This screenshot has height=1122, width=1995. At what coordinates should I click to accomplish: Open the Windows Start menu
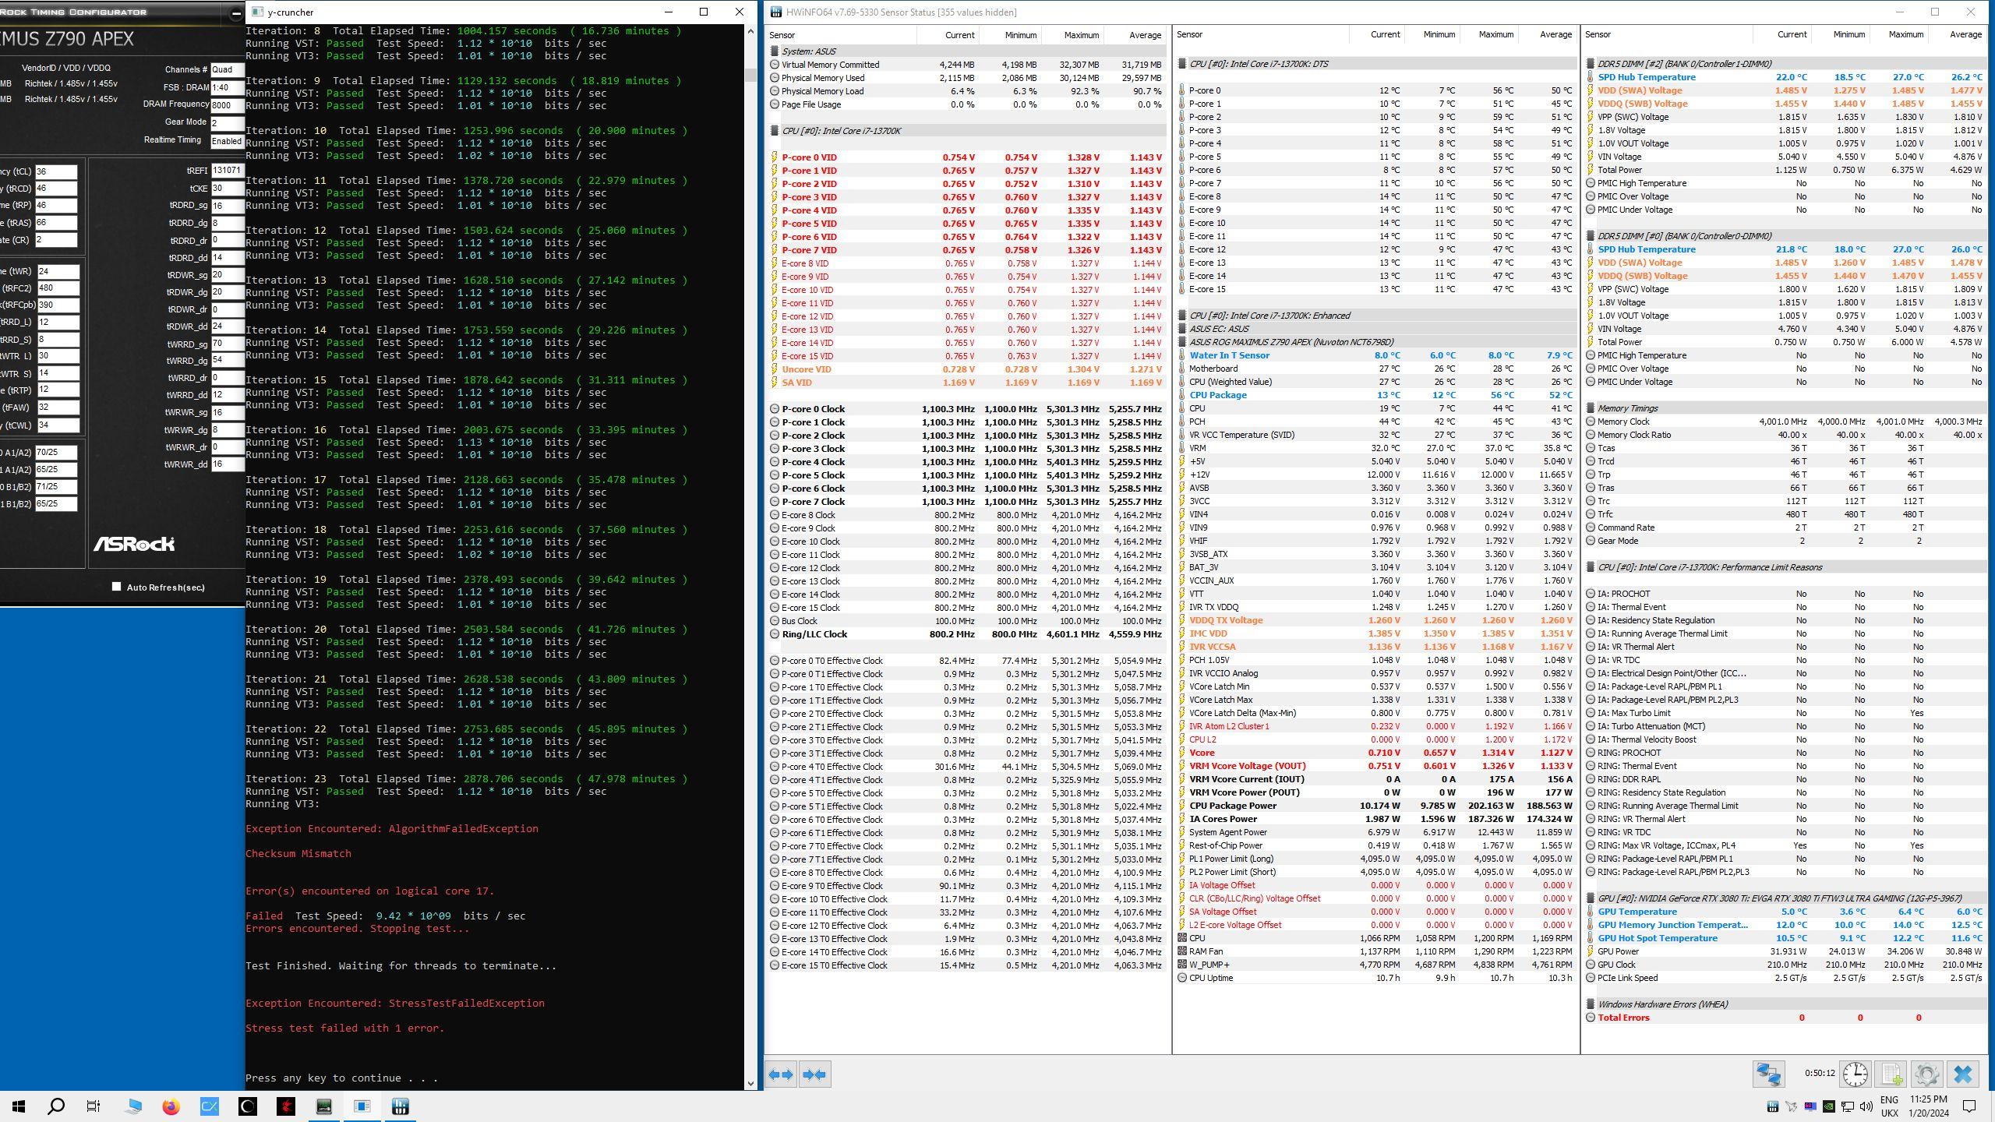19,1106
